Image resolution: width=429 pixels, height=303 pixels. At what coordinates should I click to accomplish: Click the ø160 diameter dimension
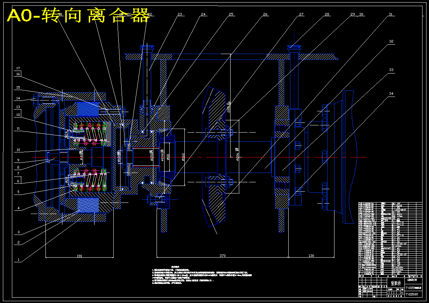click(183, 157)
